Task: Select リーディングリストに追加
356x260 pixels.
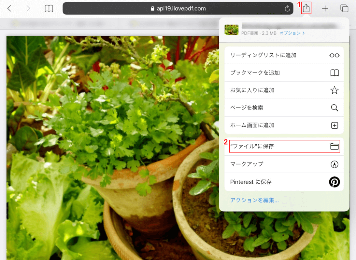Action: click(284, 55)
